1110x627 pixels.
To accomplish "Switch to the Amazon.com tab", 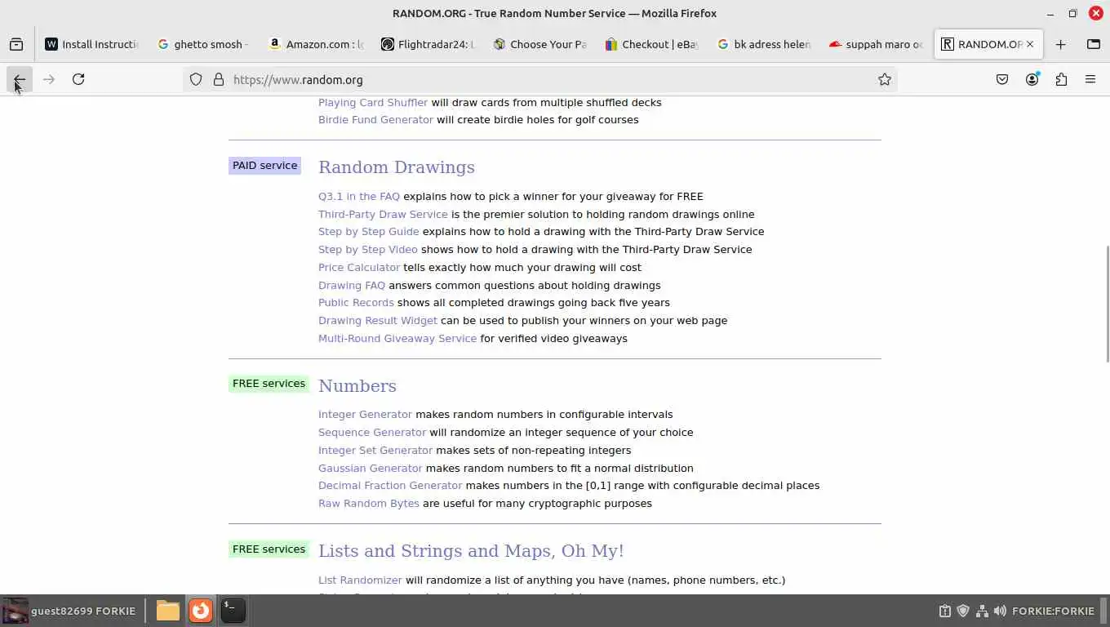I will pos(316,44).
